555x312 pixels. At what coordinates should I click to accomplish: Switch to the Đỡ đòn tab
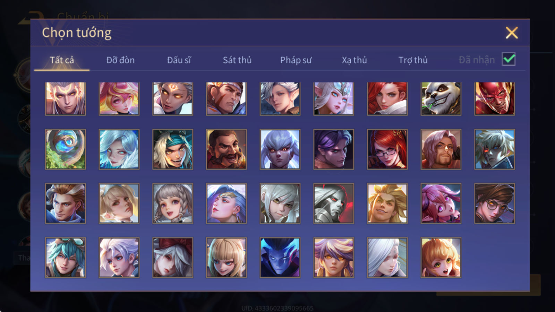[x=120, y=60]
